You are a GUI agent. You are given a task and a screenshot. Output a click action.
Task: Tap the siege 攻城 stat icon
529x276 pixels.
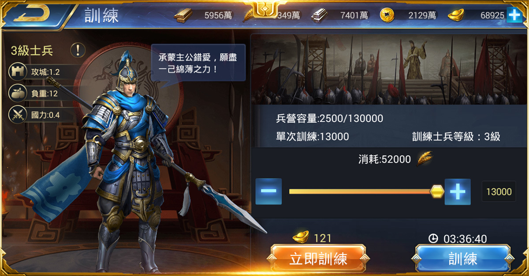coord(17,72)
